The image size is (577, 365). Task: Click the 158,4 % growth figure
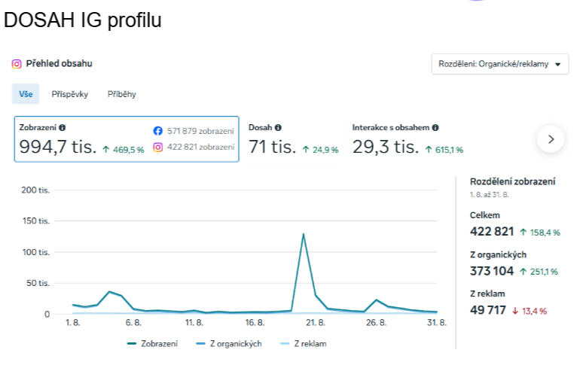tap(545, 233)
